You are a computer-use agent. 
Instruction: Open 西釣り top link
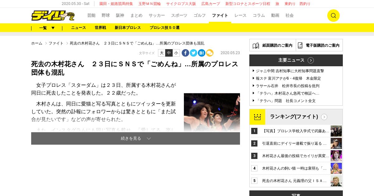pos(305,4)
